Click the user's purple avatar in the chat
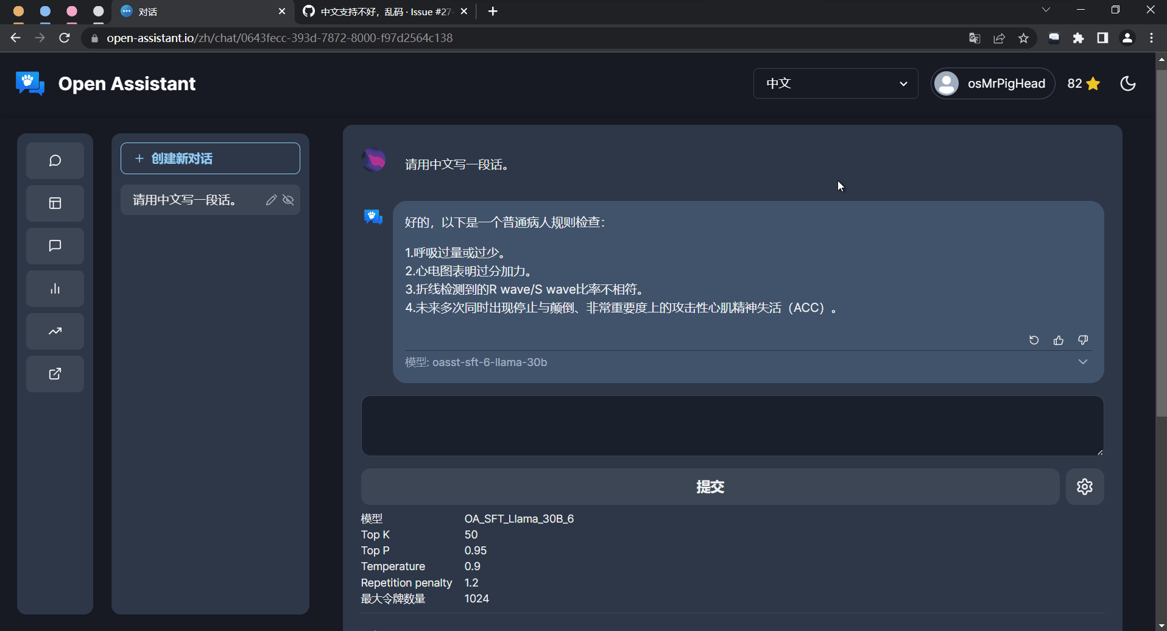Viewport: 1167px width, 631px height. click(374, 160)
